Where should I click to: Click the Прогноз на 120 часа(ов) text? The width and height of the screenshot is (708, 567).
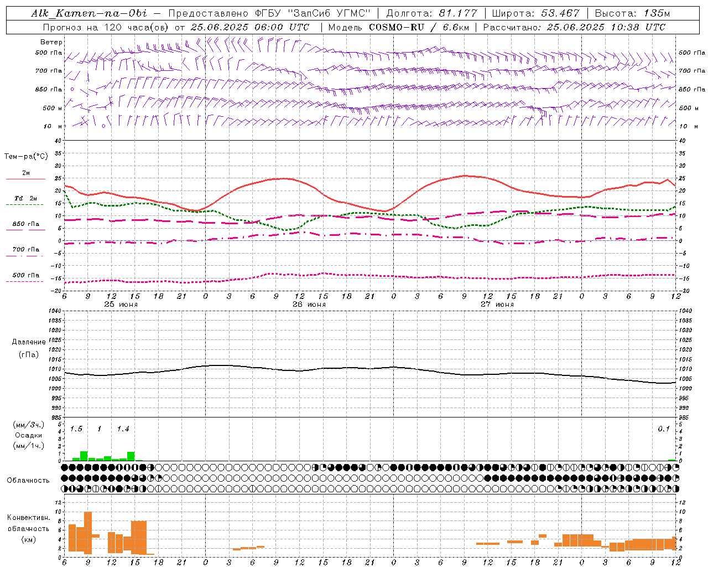(106, 27)
